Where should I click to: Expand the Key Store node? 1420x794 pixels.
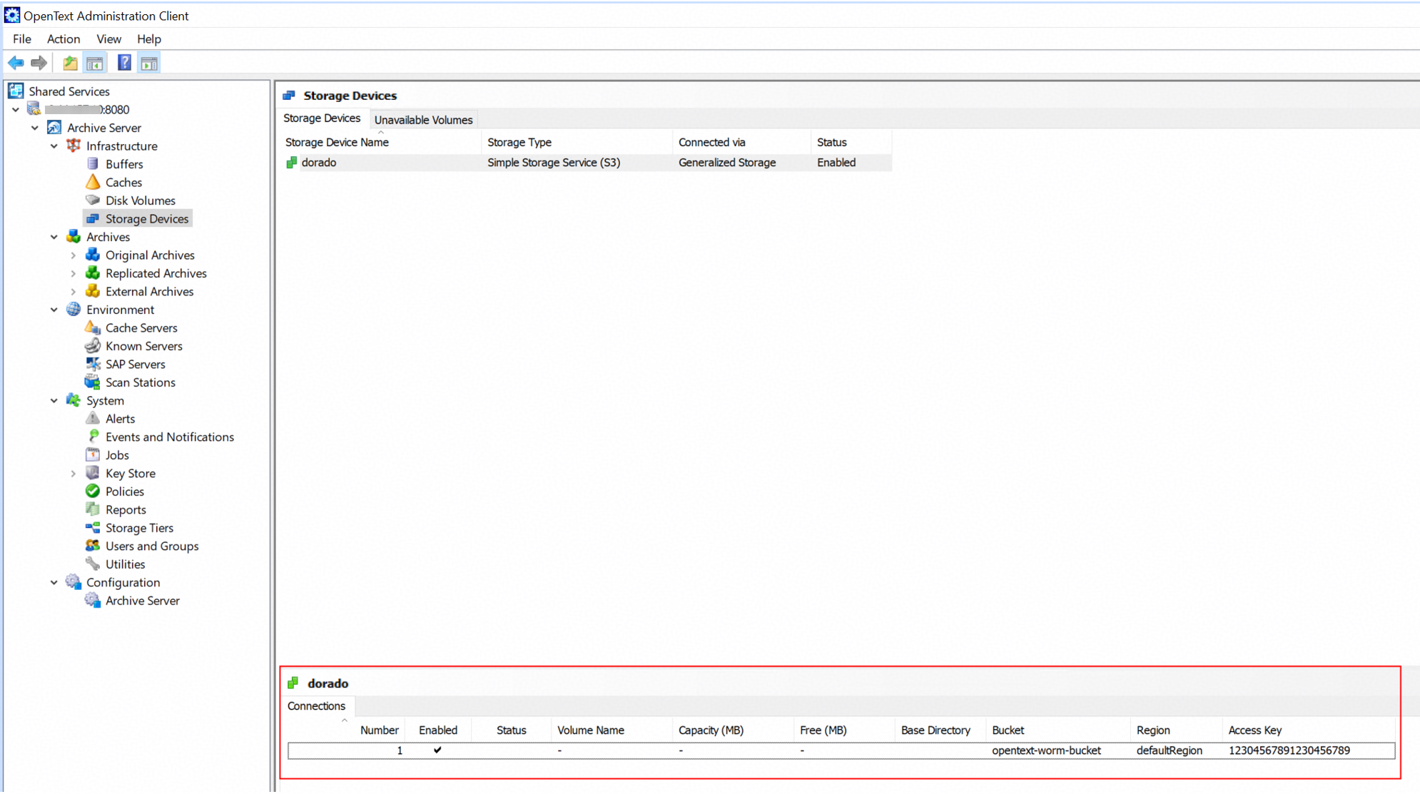click(x=73, y=474)
